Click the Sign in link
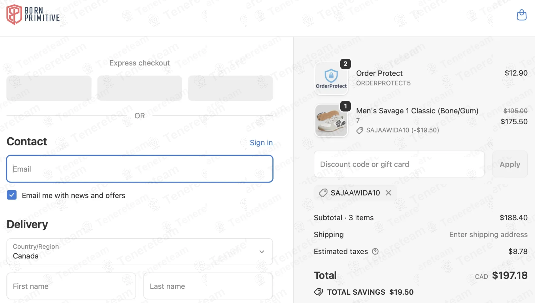The width and height of the screenshot is (535, 303). pos(261,143)
